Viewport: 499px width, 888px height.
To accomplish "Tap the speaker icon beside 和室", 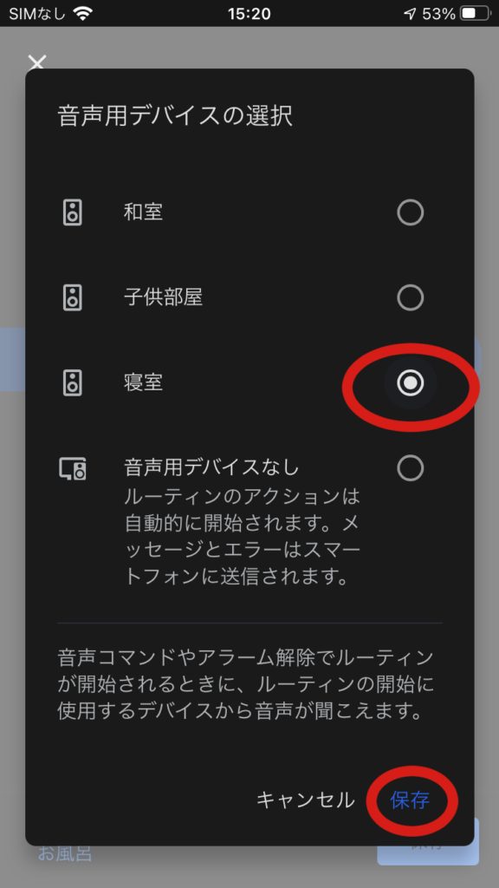I will point(73,212).
